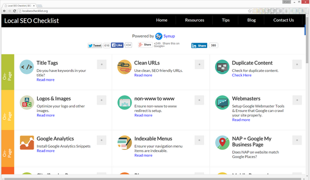Viewport: 310px width, 180px height.
Task: Open the Tips menu item
Action: click(226, 20)
